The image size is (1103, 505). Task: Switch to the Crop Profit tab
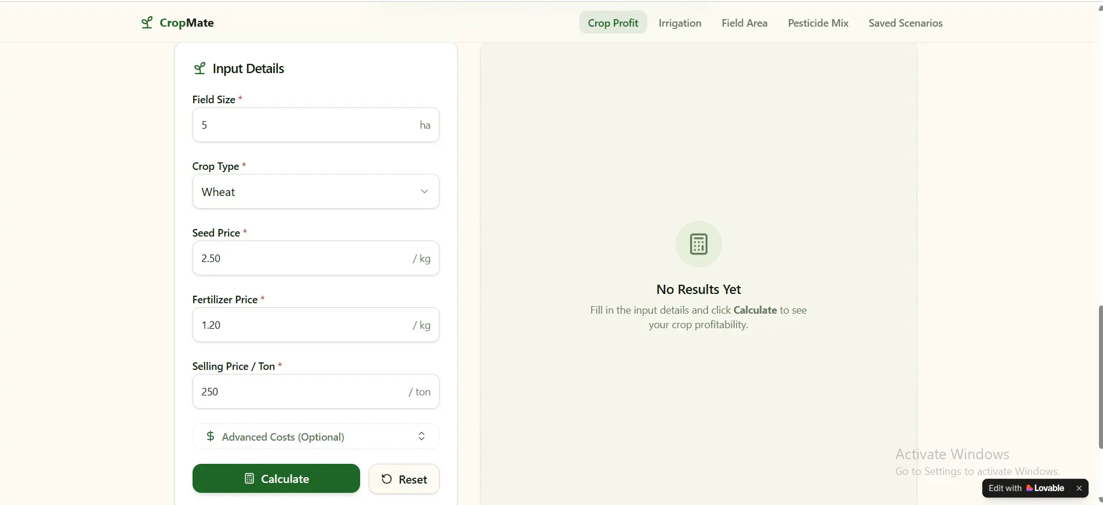613,23
